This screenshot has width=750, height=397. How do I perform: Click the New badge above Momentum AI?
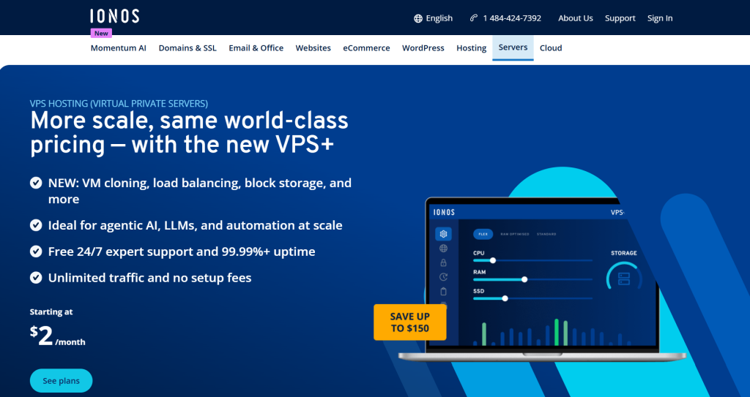pyautogui.click(x=101, y=34)
